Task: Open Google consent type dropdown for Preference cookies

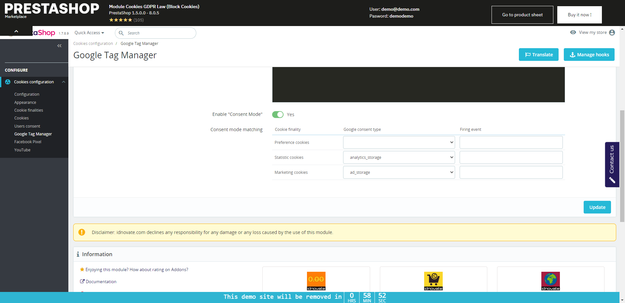Action: [x=399, y=143]
